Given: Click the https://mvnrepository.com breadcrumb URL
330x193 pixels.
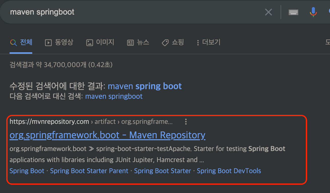Looking at the screenshot, I should [x=49, y=122].
